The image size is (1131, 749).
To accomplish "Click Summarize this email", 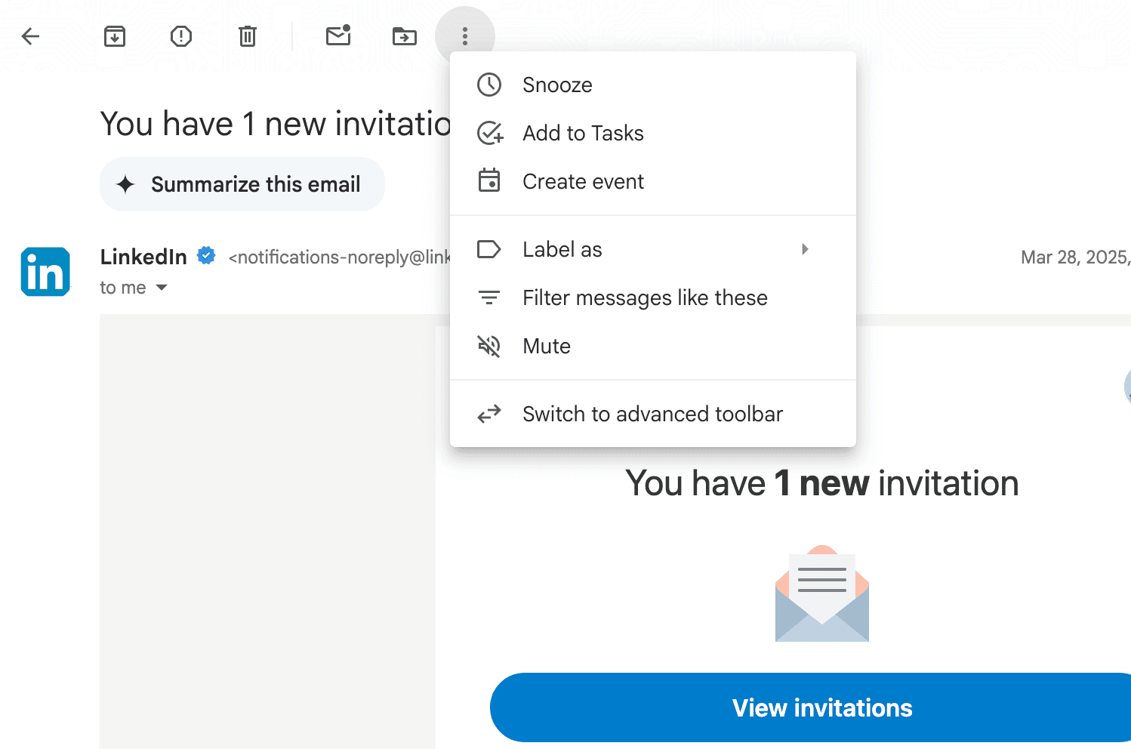I will click(x=242, y=183).
